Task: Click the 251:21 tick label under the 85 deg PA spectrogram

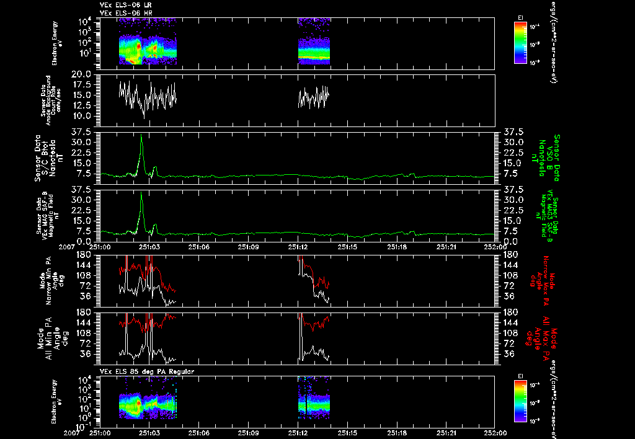Action: coord(446,433)
